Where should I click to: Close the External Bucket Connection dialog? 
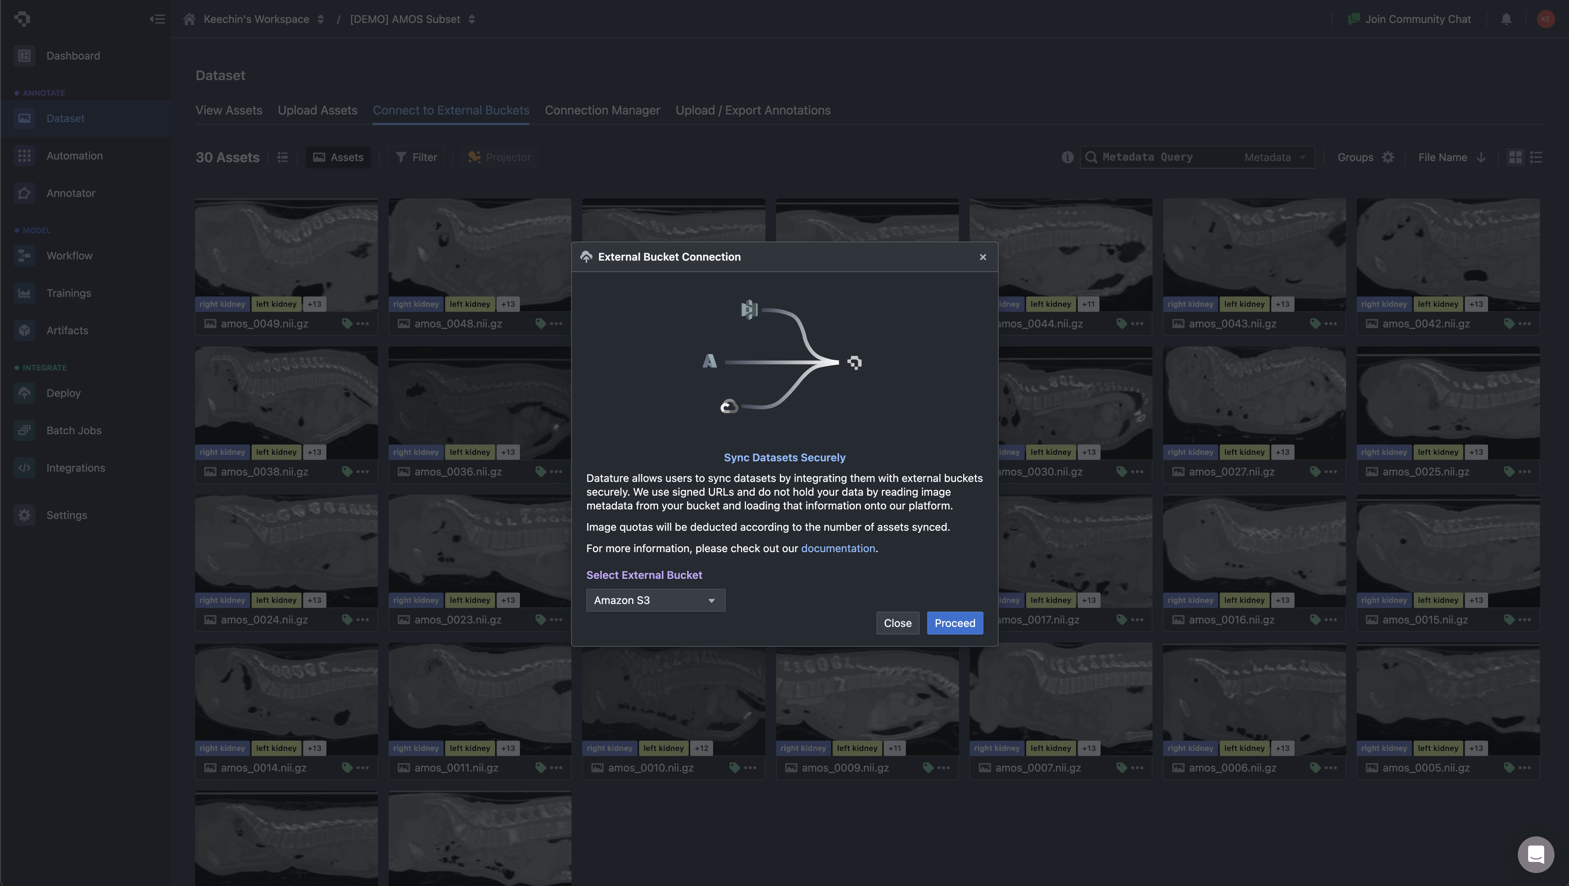point(983,257)
